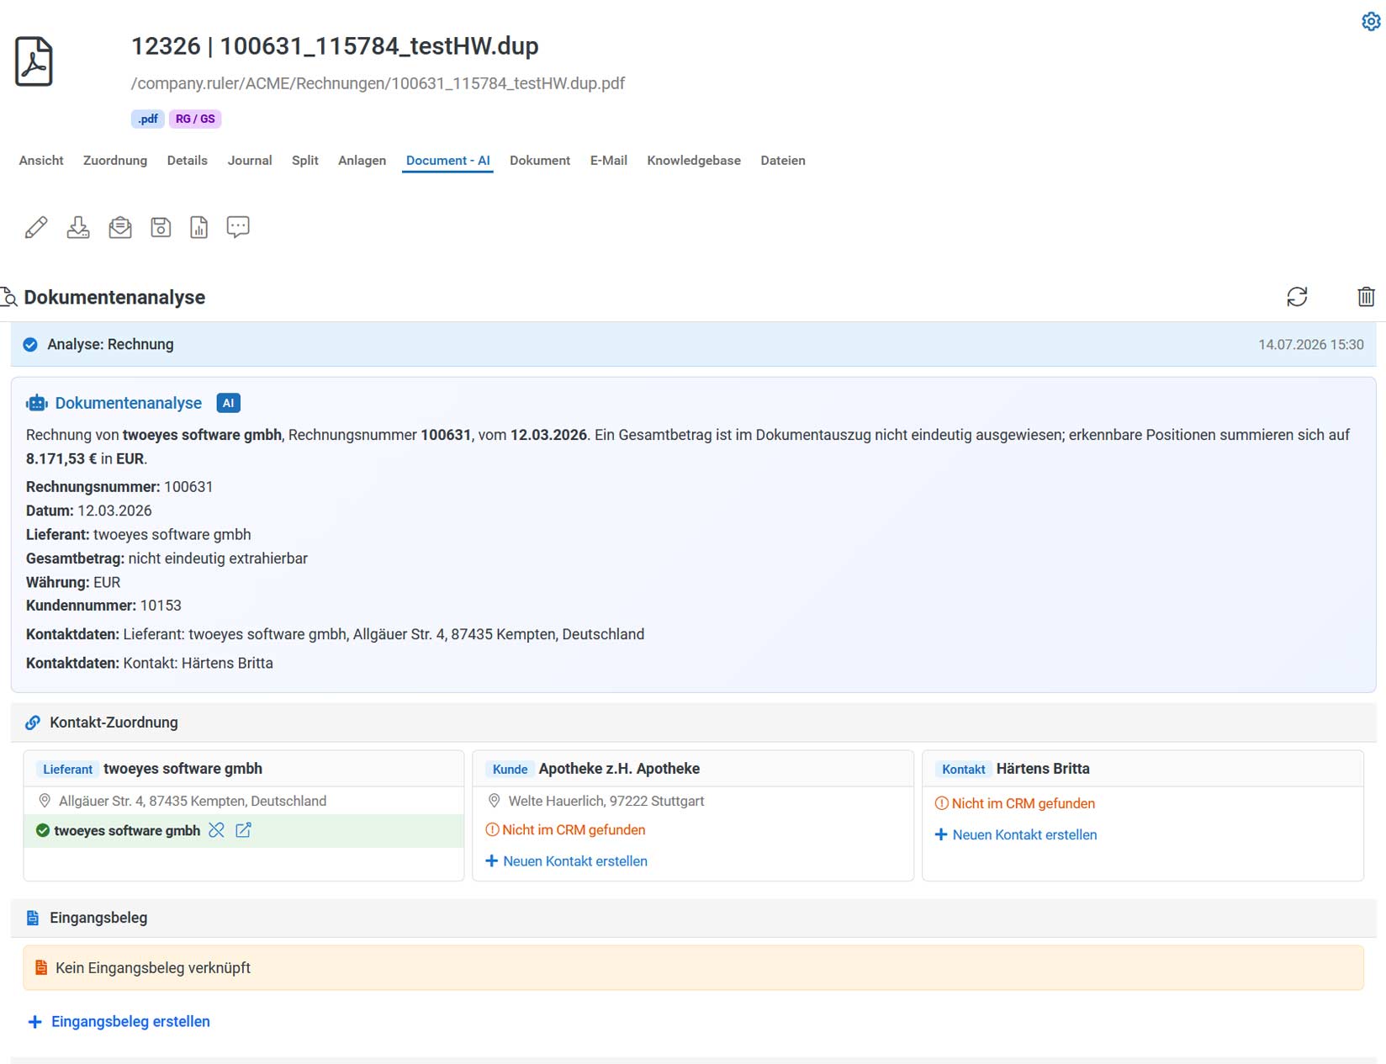Open the Zuordnung tab
Image resolution: width=1386 pixels, height=1064 pixels.
click(115, 161)
